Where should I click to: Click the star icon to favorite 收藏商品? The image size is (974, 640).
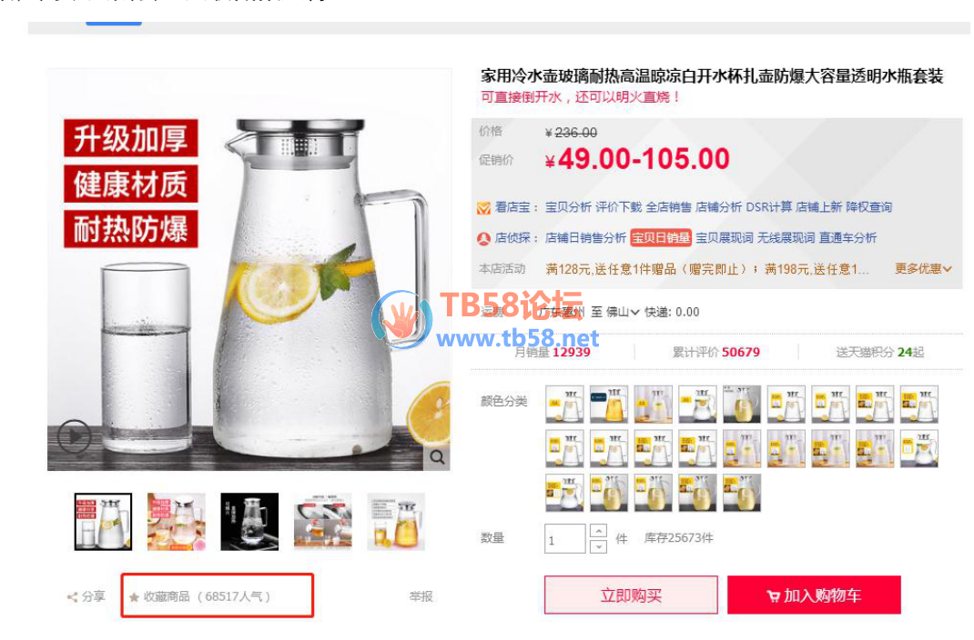[x=134, y=598]
